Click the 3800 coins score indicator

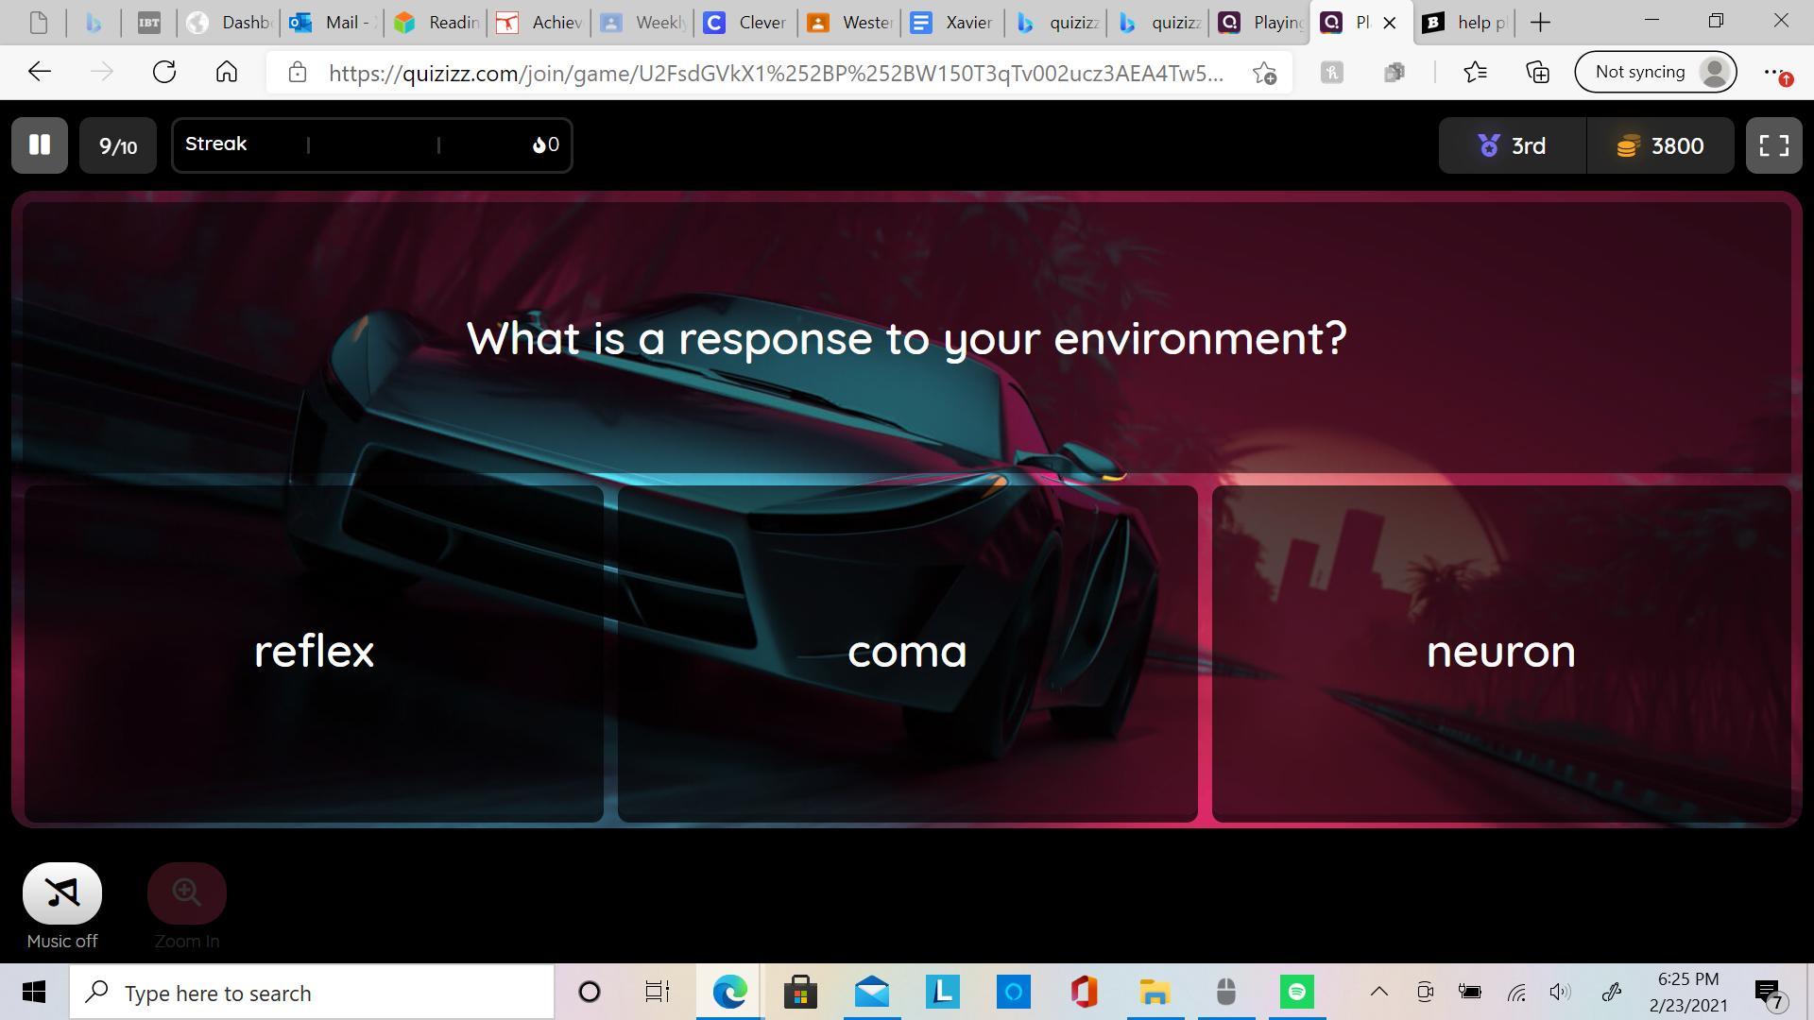click(1660, 145)
